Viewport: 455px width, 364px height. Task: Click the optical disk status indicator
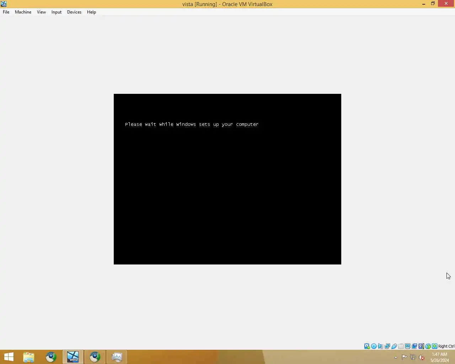pos(374,346)
